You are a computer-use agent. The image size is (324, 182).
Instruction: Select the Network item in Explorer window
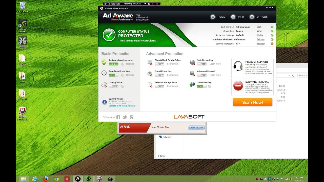165,137
